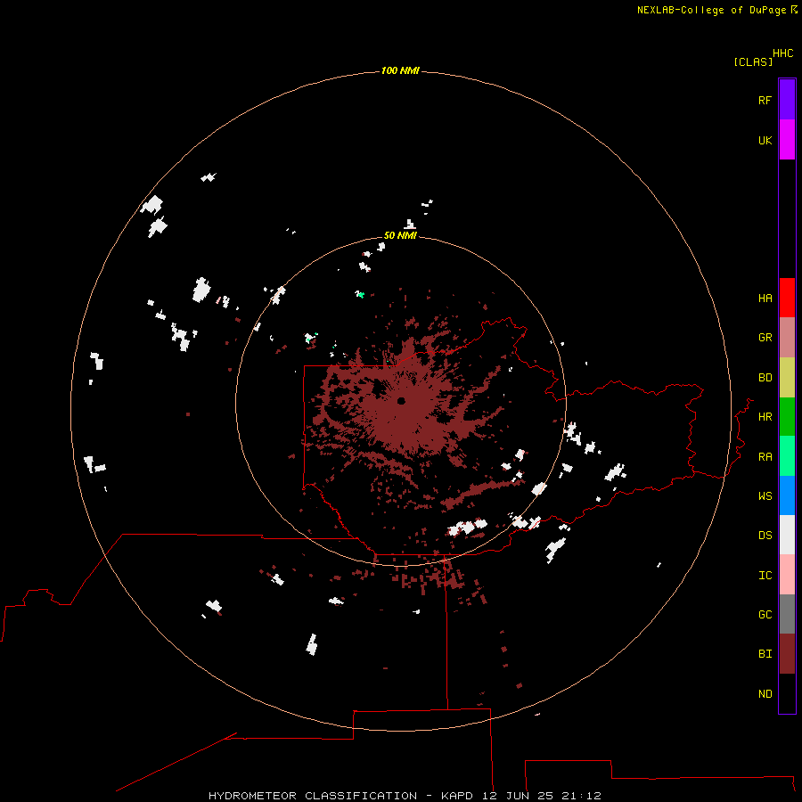802x802 pixels.
Task: Click the WS legend label
Action: point(765,495)
